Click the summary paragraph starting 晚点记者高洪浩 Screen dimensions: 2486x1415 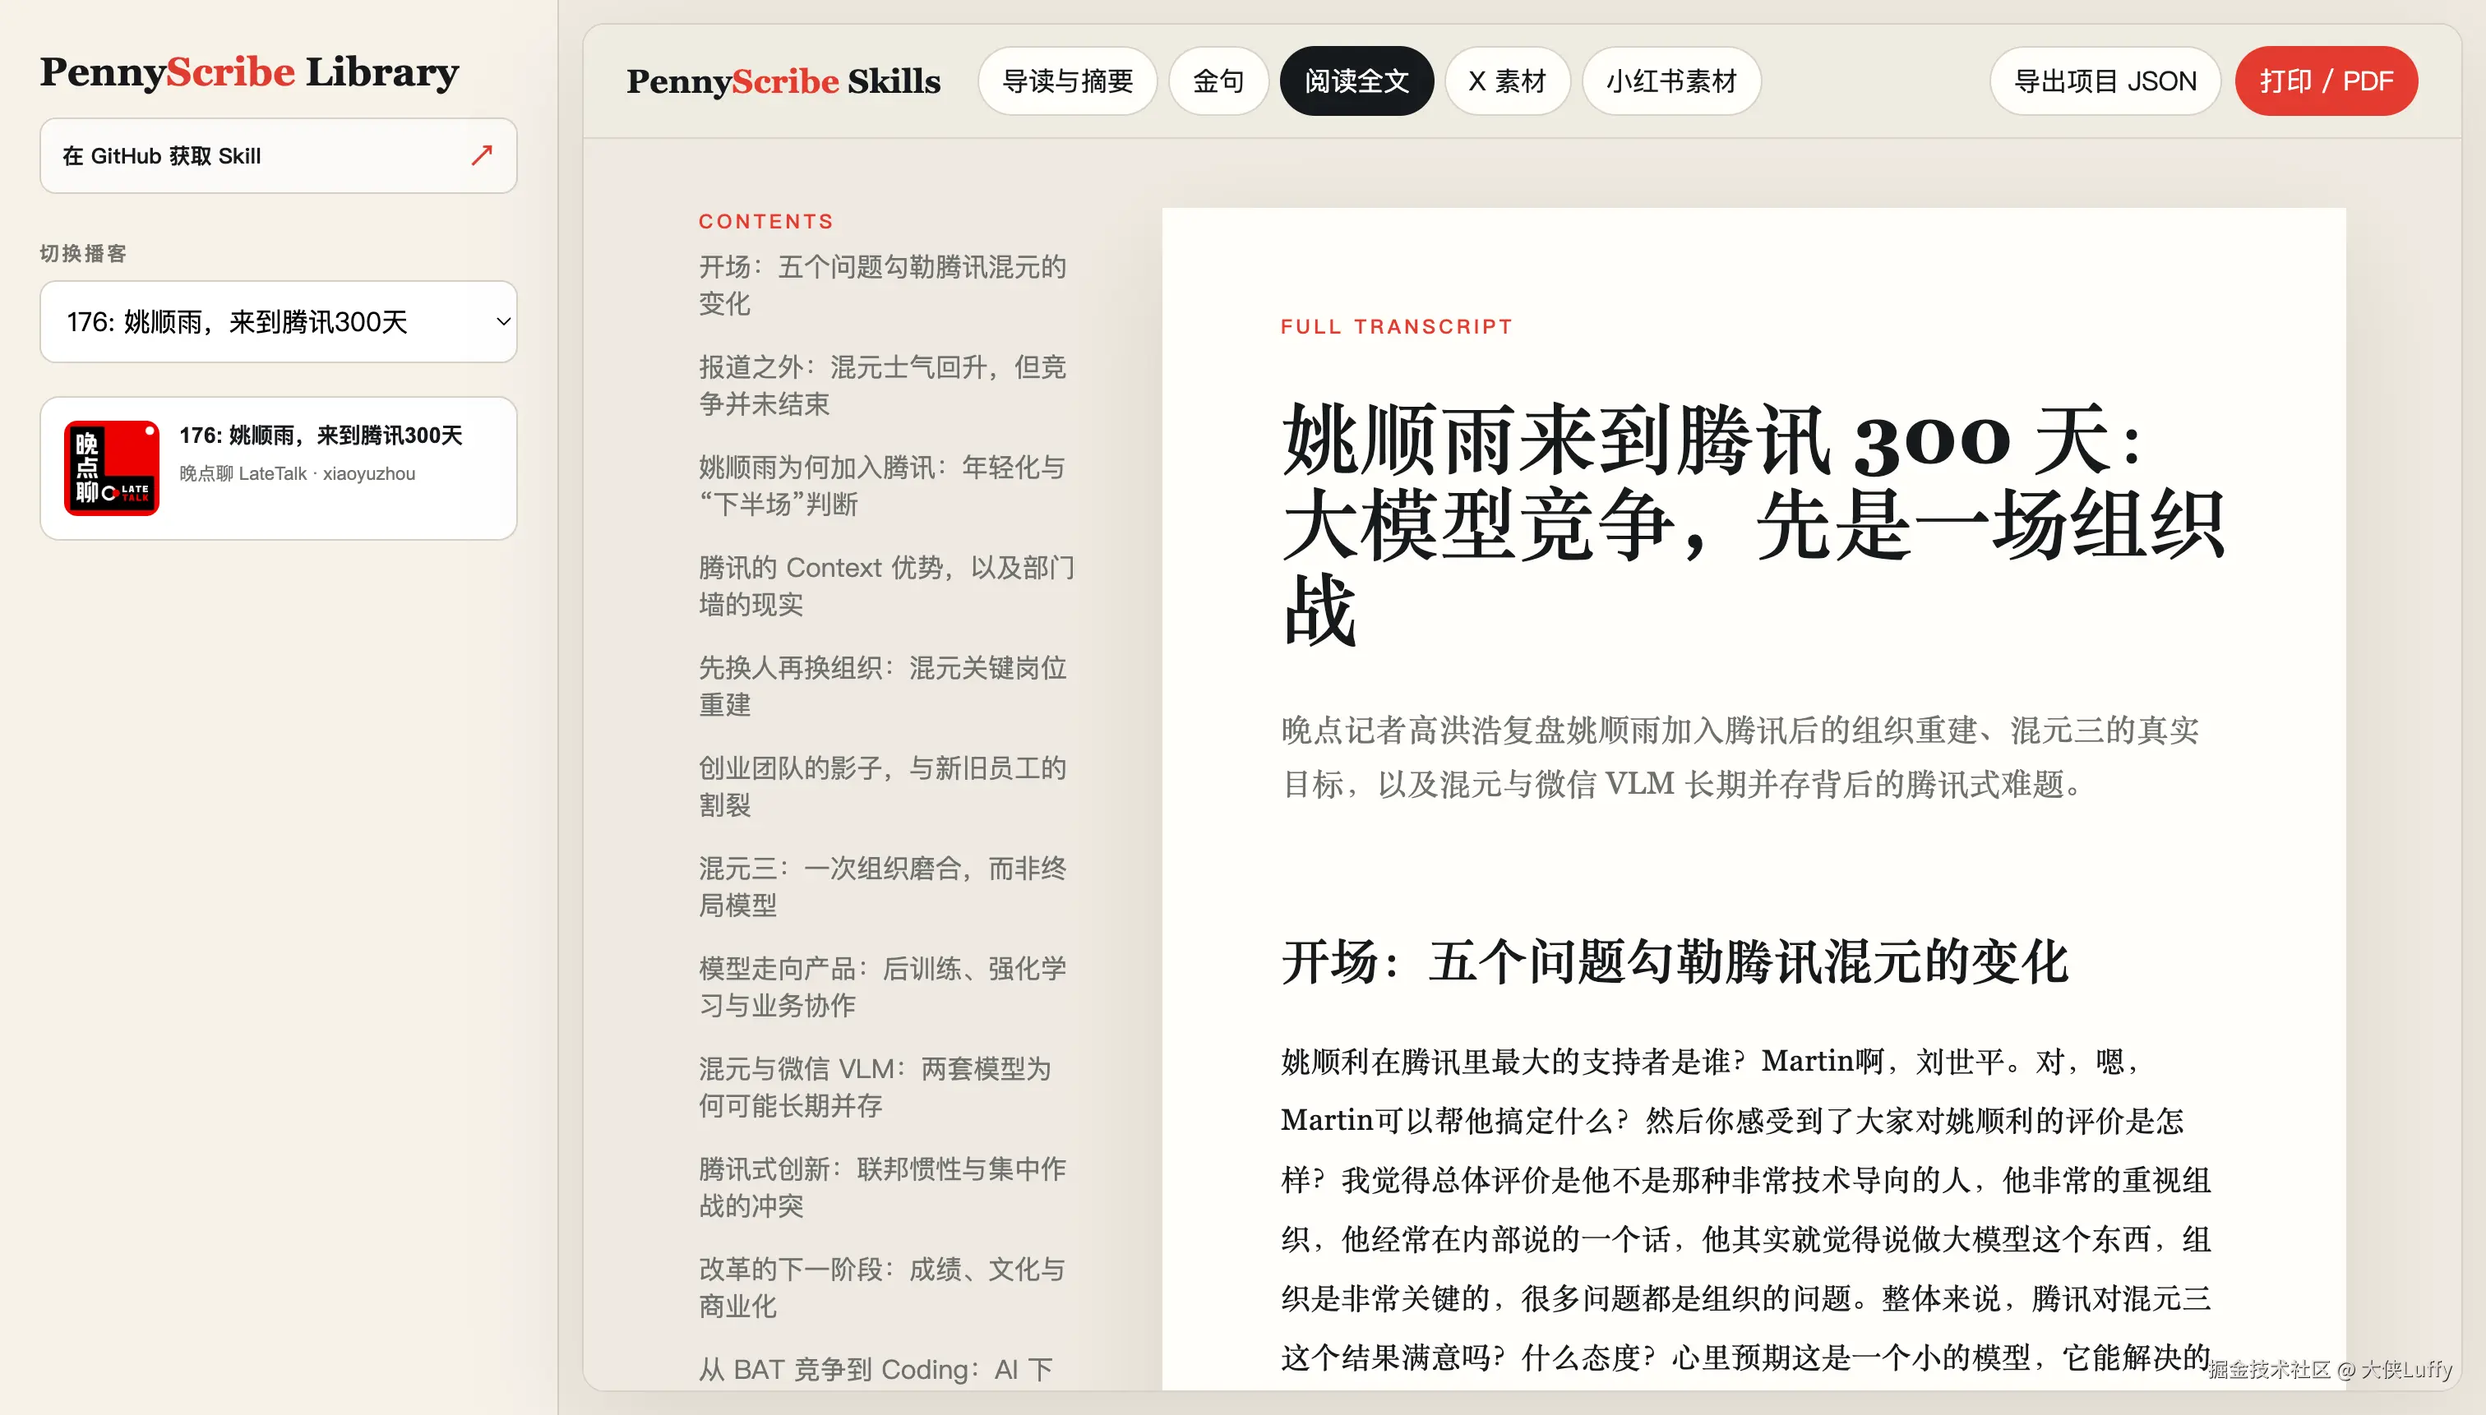tap(1740, 756)
